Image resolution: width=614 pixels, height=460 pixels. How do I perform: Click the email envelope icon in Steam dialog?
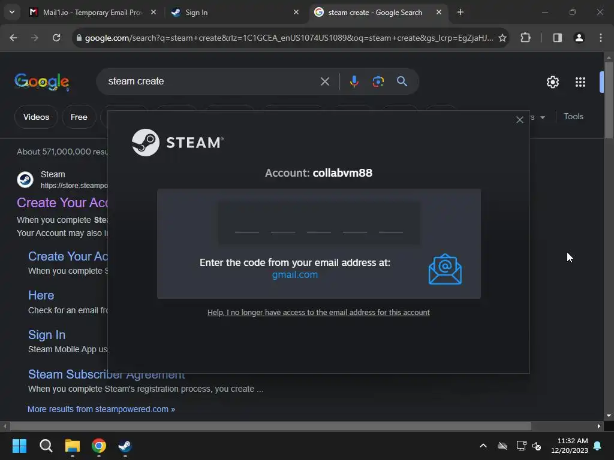point(445,269)
